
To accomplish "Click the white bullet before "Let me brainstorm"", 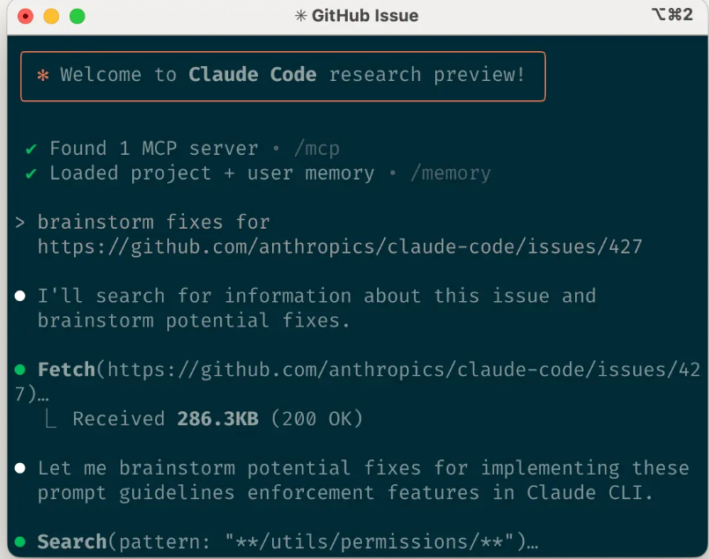I will click(x=19, y=468).
